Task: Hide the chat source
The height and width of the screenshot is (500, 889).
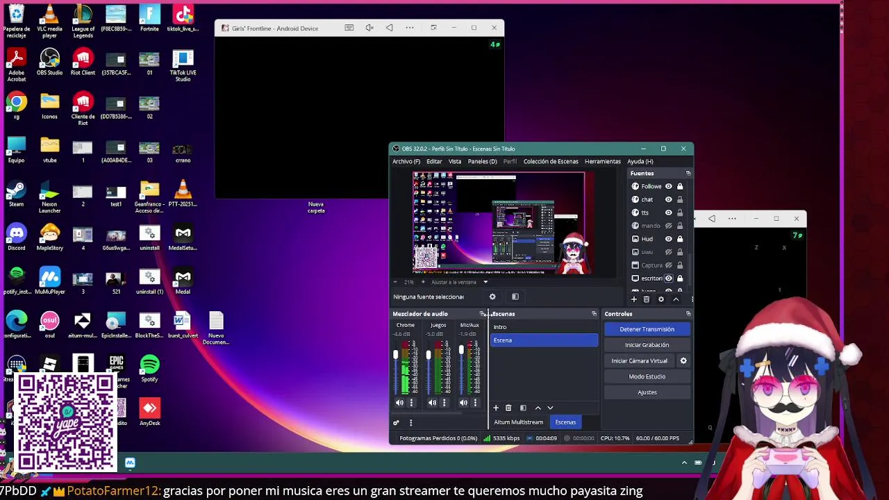Action: pyautogui.click(x=669, y=199)
